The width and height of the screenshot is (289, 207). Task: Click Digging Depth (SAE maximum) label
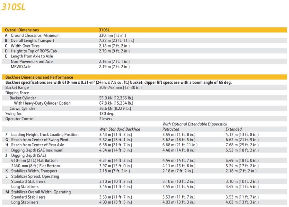pos(37,150)
